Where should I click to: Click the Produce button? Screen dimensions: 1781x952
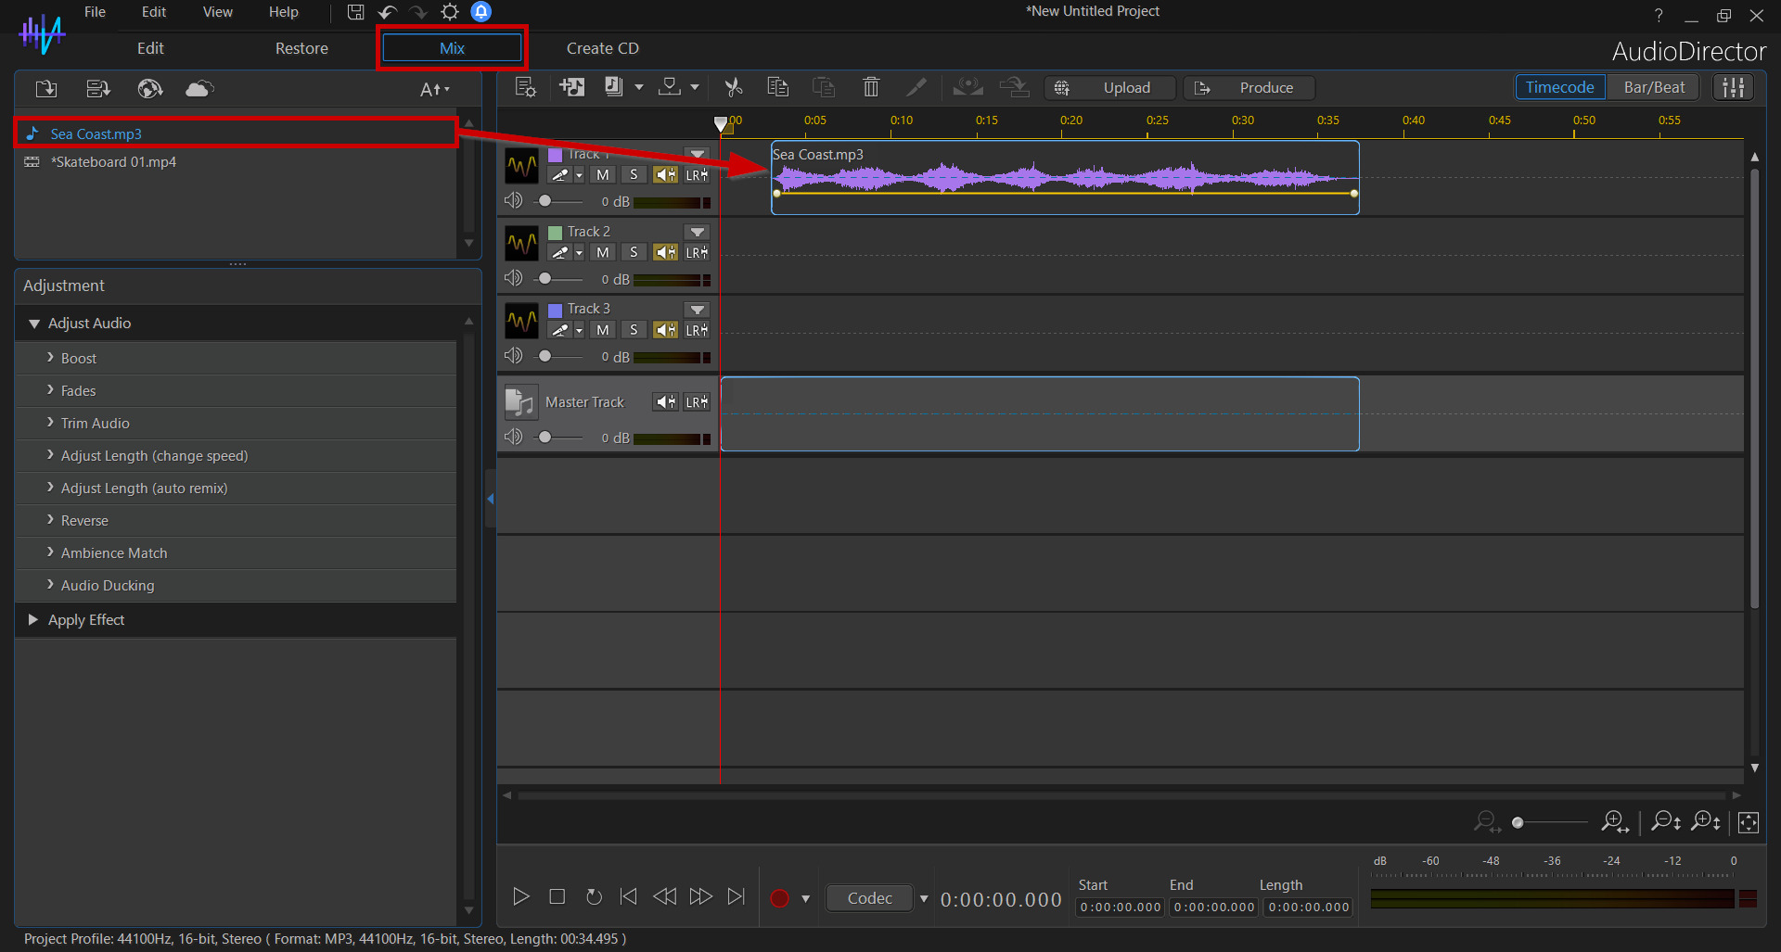click(x=1249, y=87)
